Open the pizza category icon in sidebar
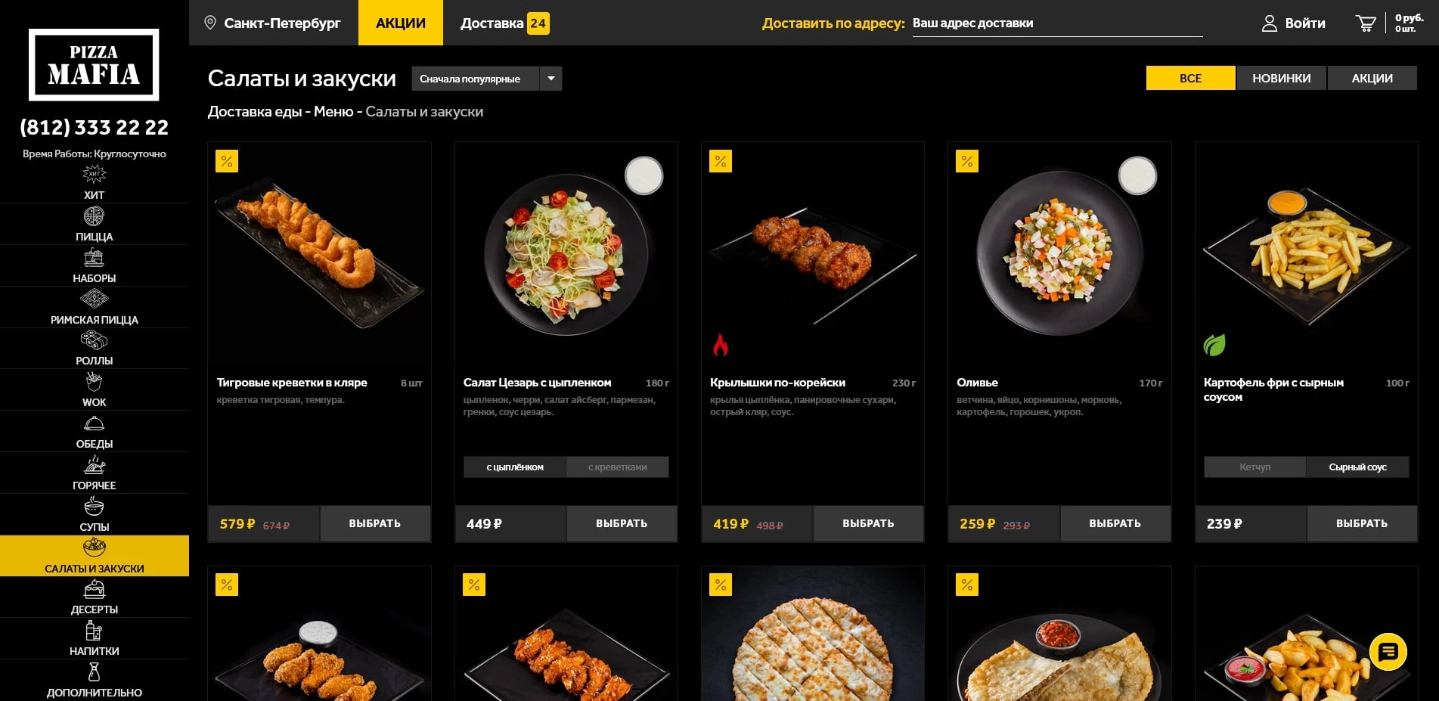The image size is (1439, 701). [x=94, y=216]
